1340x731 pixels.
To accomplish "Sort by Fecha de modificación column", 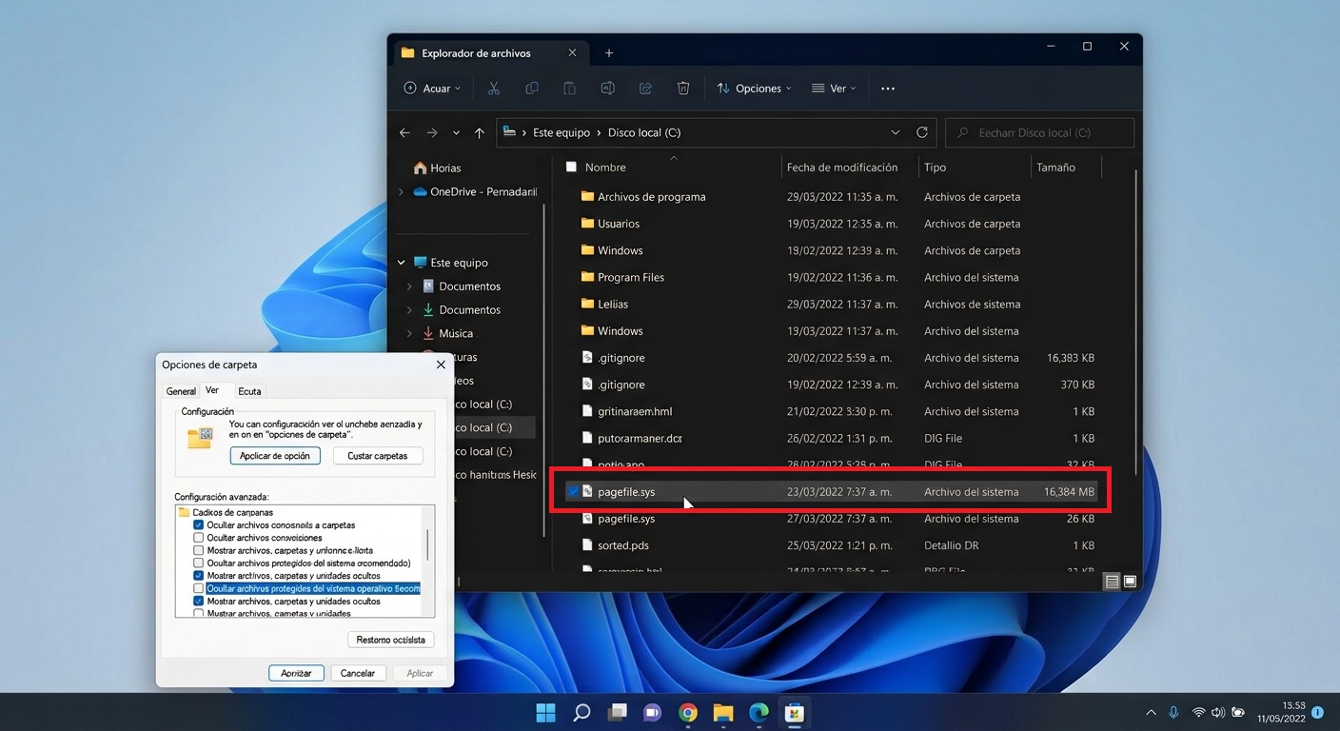I will pos(842,167).
